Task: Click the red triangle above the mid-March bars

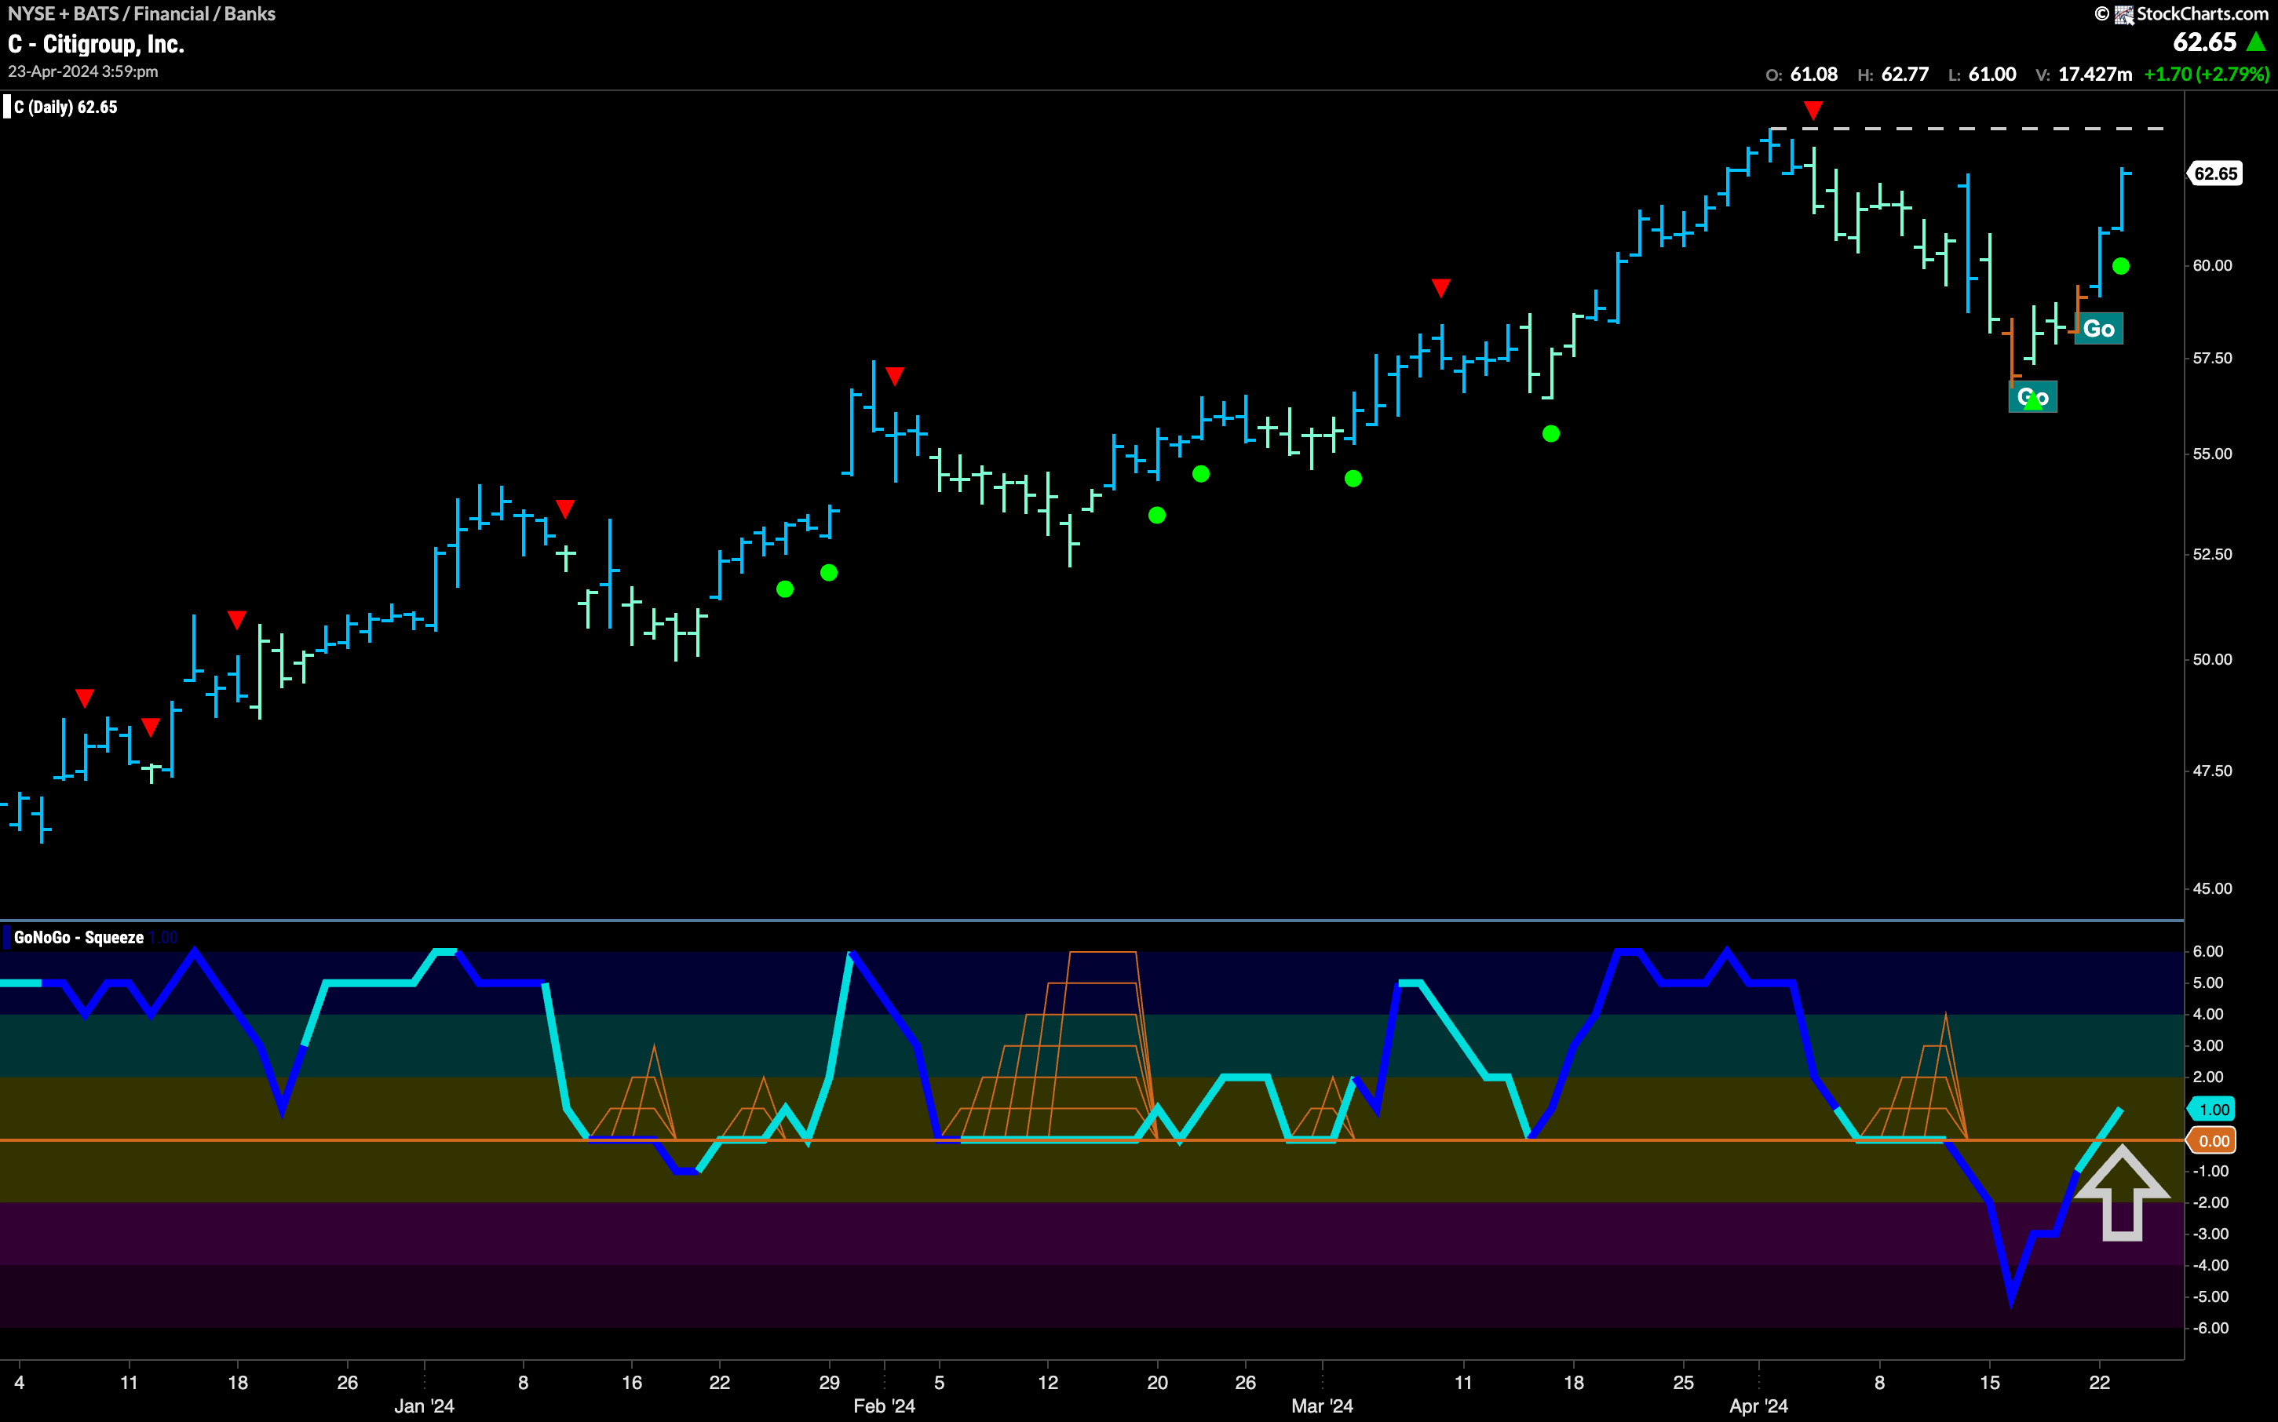Action: 1441,288
